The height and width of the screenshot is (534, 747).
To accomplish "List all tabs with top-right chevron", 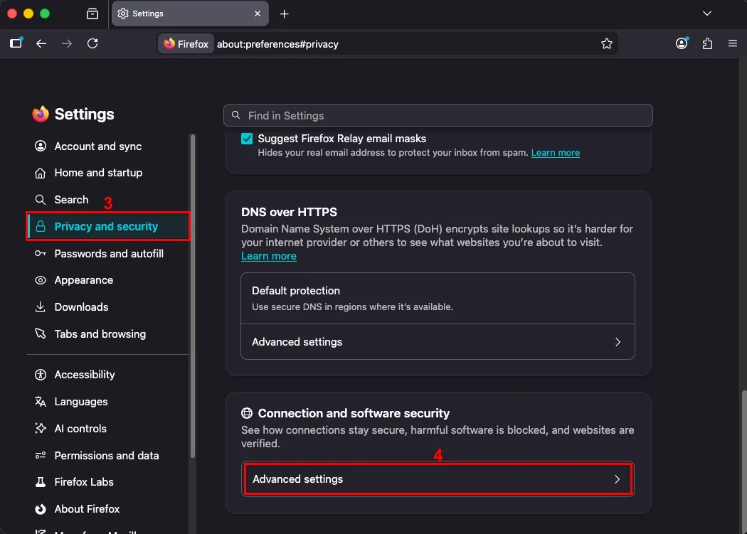I will point(707,14).
